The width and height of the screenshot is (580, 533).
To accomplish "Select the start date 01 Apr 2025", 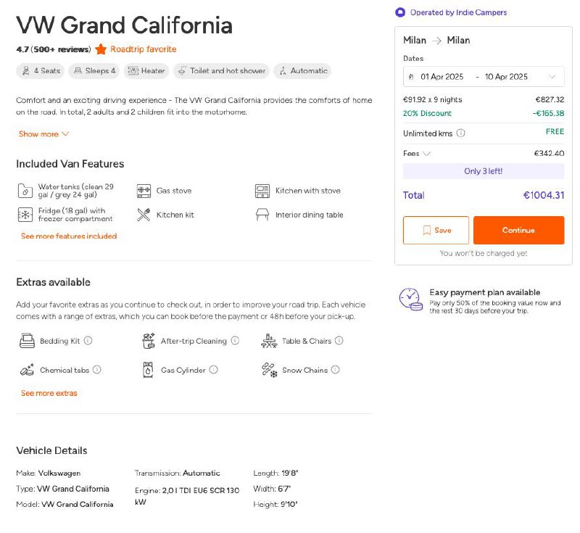I will pyautogui.click(x=442, y=77).
